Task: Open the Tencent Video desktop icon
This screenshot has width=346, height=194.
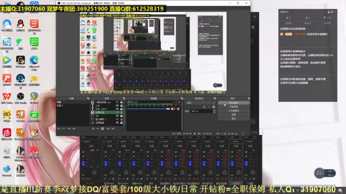Action: click(7, 60)
